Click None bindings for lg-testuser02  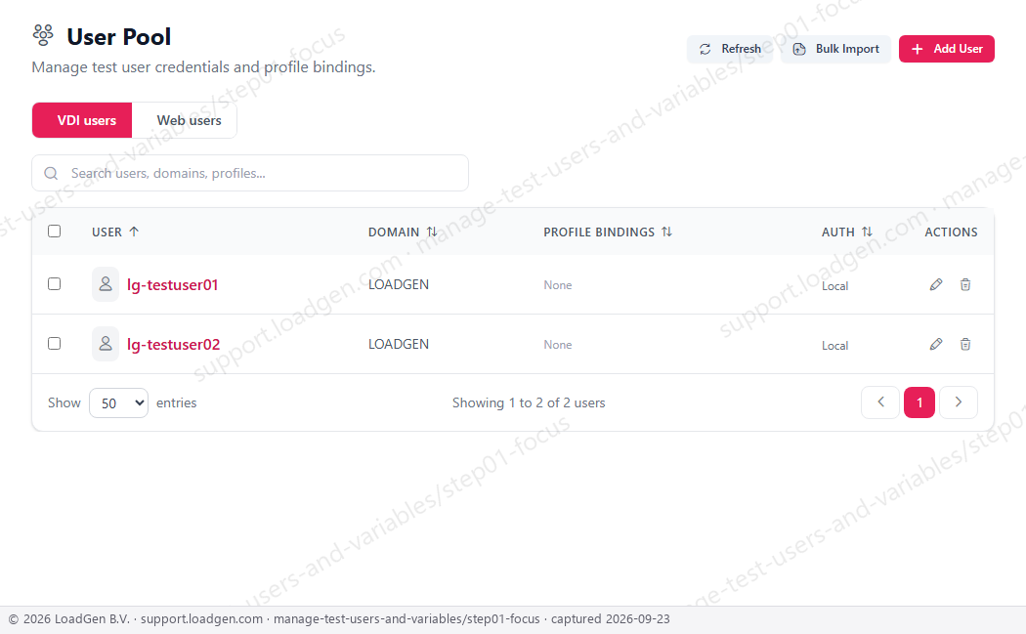coord(558,345)
